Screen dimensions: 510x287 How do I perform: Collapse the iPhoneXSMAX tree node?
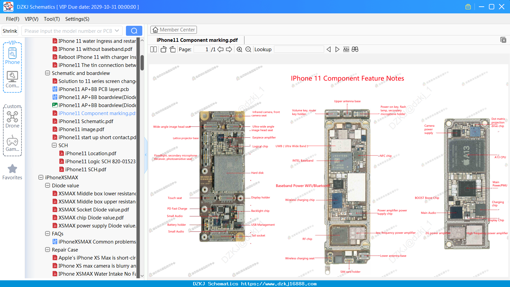click(x=41, y=177)
